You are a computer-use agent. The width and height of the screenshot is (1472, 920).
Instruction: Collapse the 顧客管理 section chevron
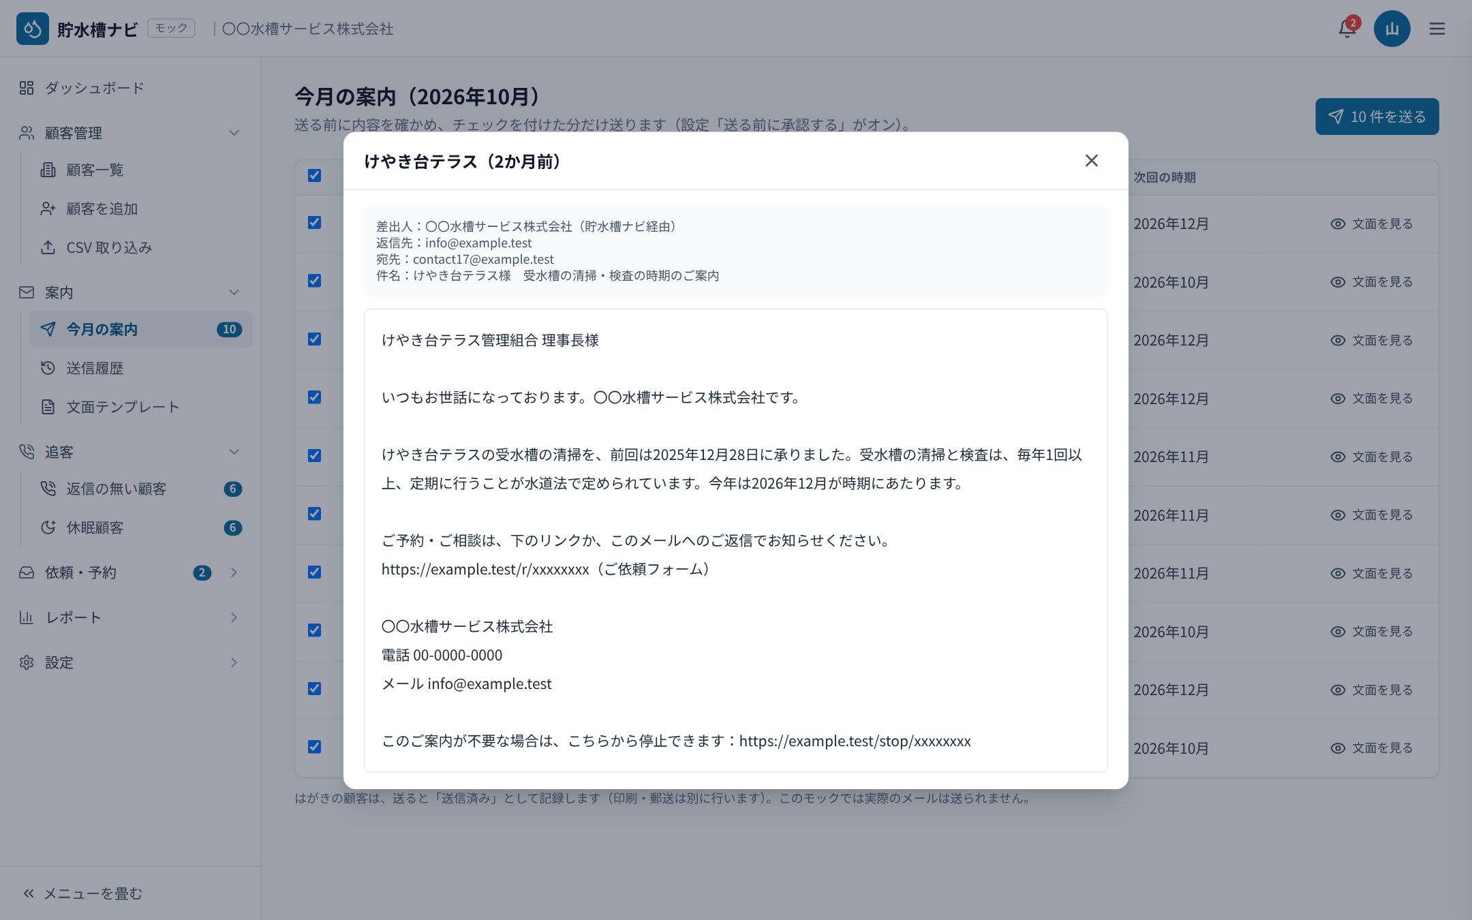234,133
